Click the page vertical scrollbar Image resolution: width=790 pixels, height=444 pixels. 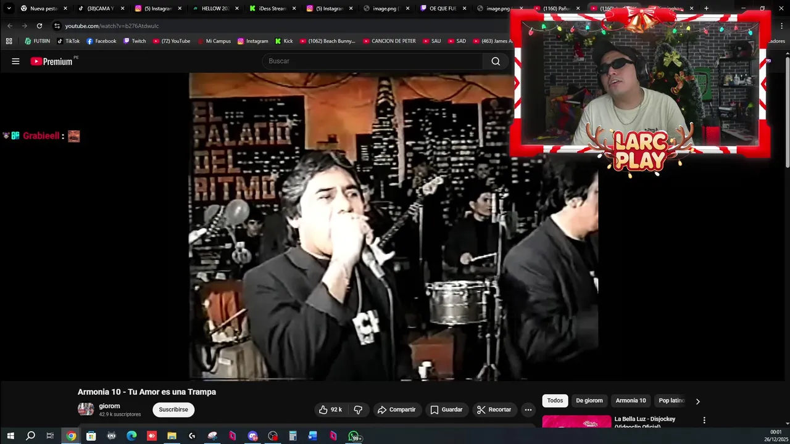point(787,111)
